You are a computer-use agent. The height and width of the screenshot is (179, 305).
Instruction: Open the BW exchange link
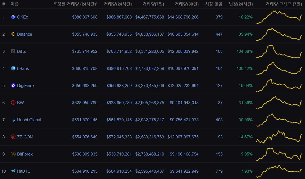click(x=20, y=103)
